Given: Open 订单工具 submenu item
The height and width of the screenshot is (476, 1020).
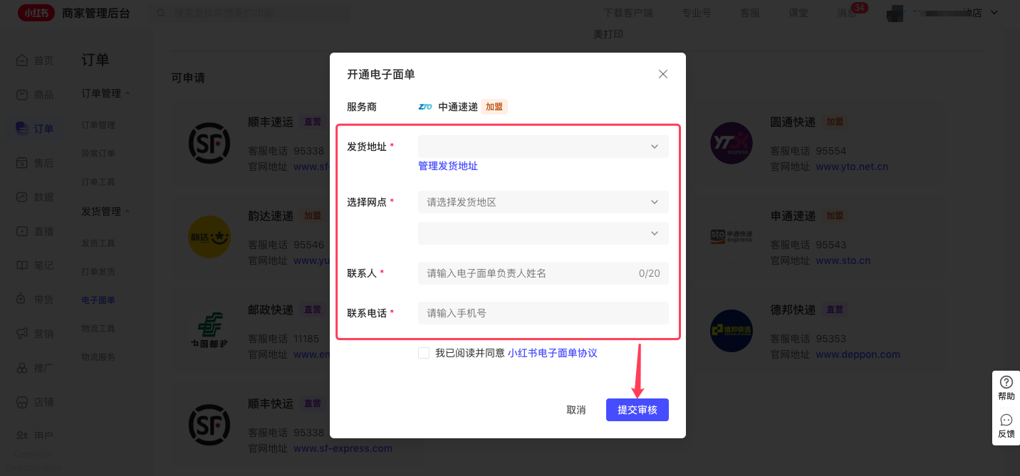Looking at the screenshot, I should pyautogui.click(x=98, y=182).
